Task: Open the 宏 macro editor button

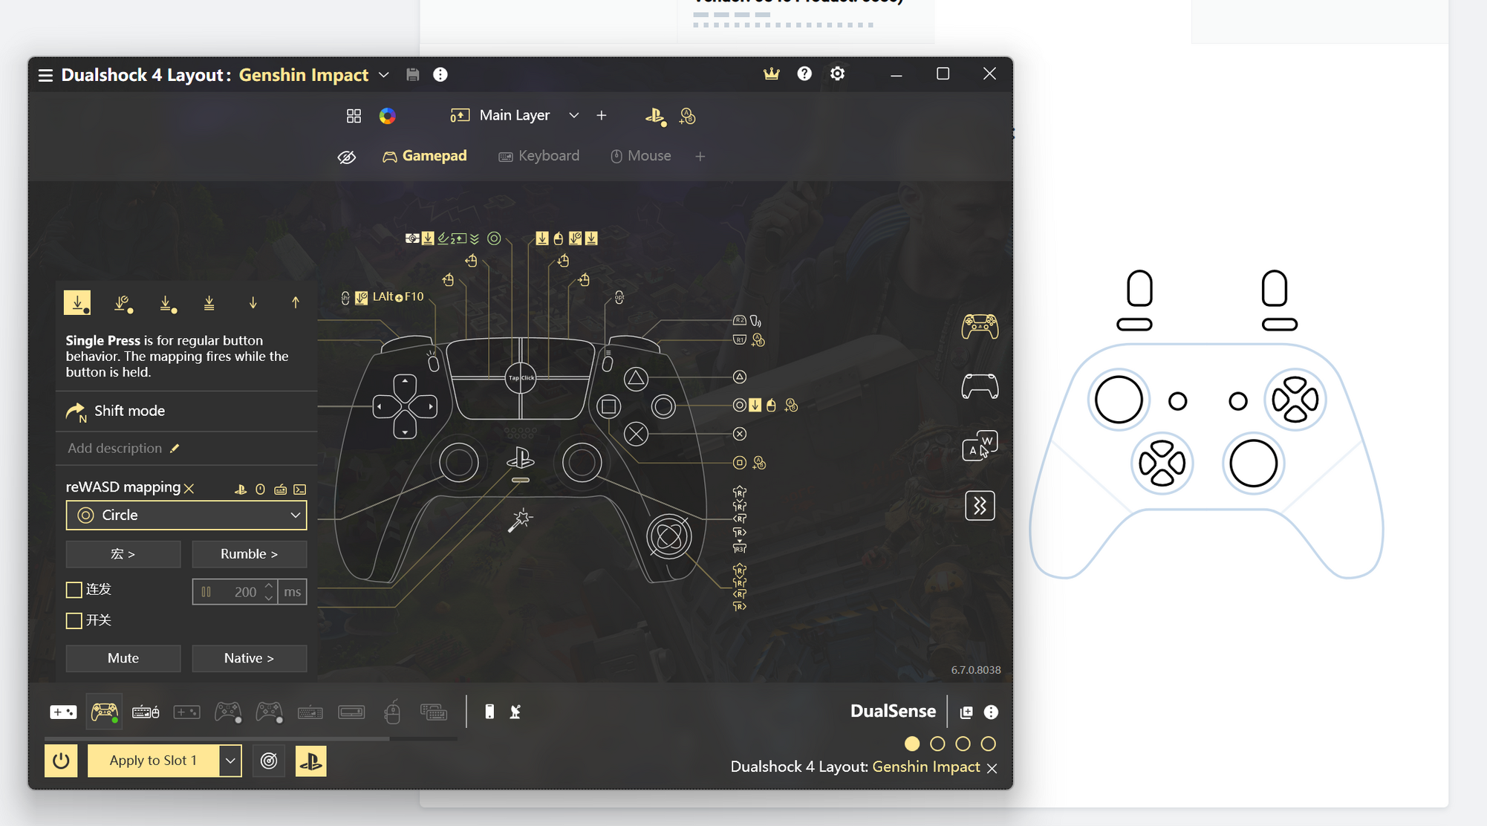Action: pyautogui.click(x=123, y=554)
